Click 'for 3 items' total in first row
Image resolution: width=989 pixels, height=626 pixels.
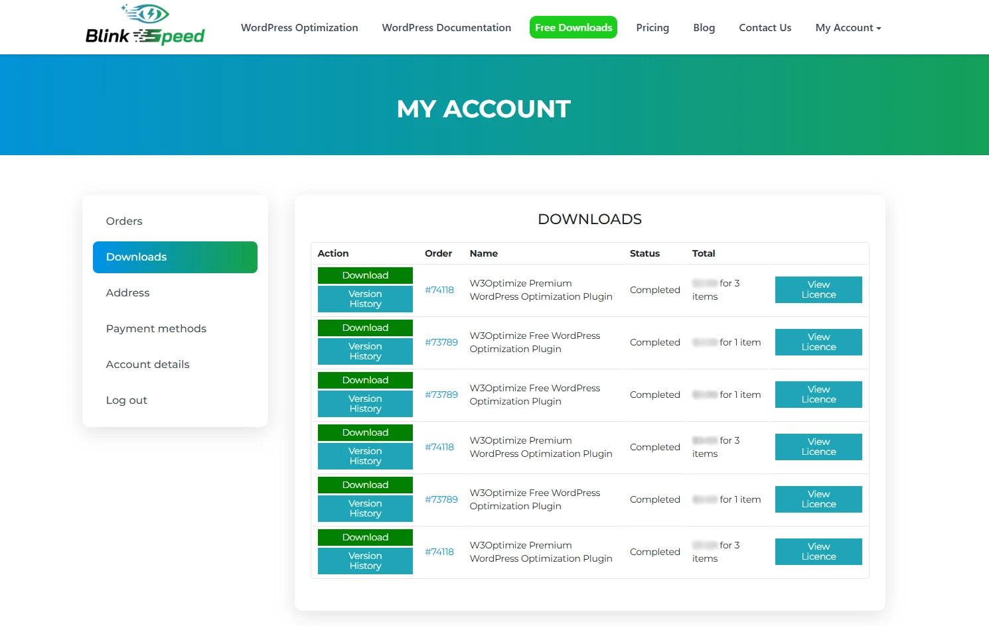716,290
